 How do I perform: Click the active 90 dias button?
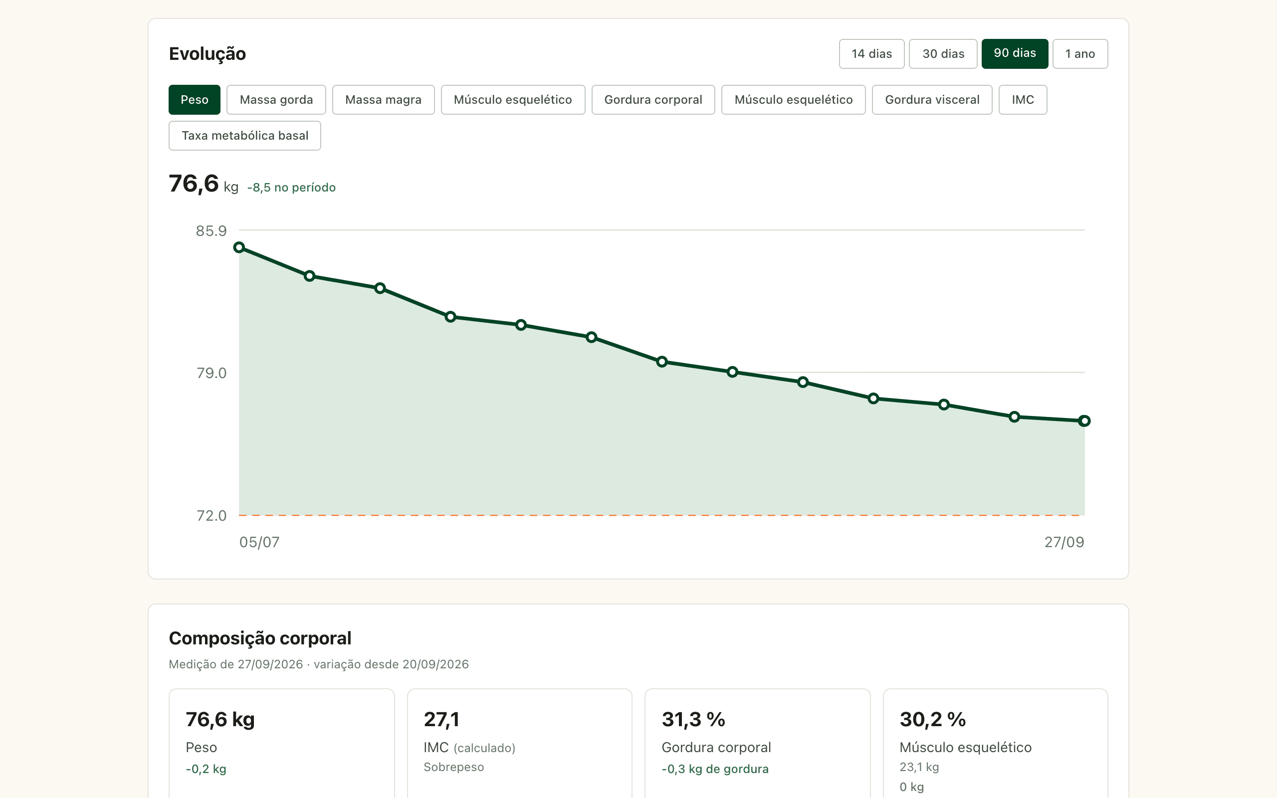coord(1014,54)
